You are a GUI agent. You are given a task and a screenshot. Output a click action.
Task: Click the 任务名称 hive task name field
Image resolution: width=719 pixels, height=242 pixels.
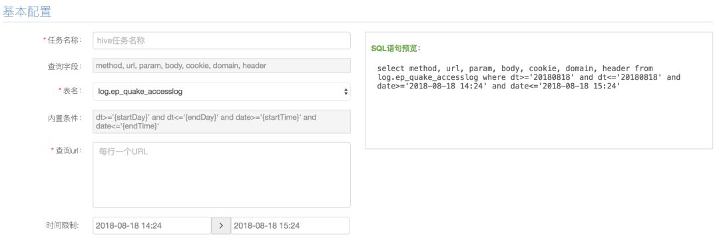tap(222, 41)
